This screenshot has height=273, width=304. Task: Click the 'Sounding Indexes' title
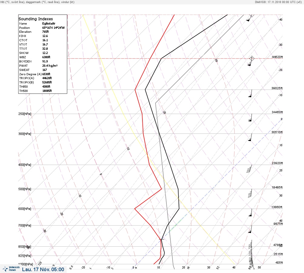click(36, 19)
